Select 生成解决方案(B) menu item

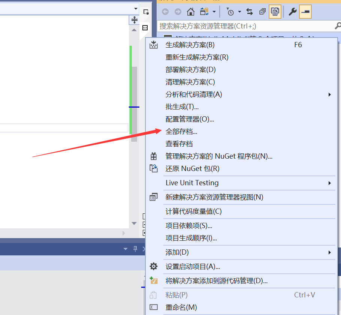click(x=241, y=45)
